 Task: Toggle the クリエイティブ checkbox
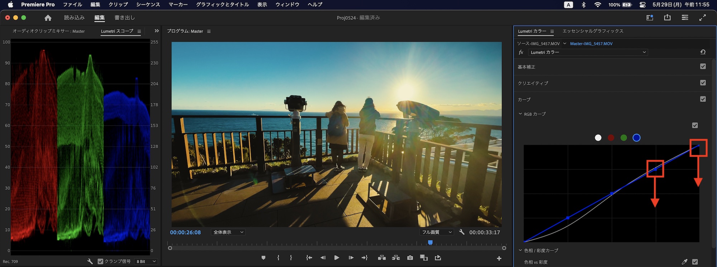point(703,83)
